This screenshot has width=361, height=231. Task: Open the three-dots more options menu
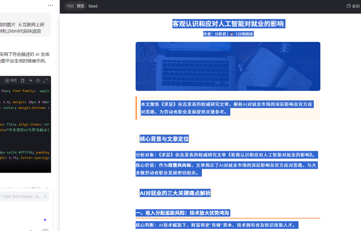coord(50,5)
